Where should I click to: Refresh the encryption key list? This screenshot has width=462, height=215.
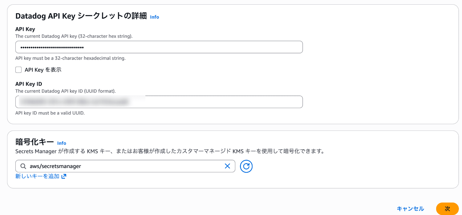coord(246,166)
